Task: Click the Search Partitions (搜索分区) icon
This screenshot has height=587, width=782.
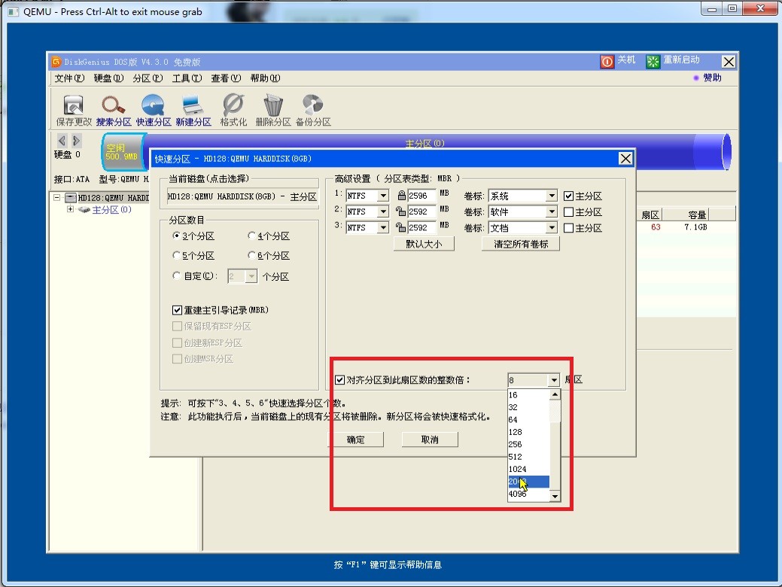Action: (x=114, y=106)
